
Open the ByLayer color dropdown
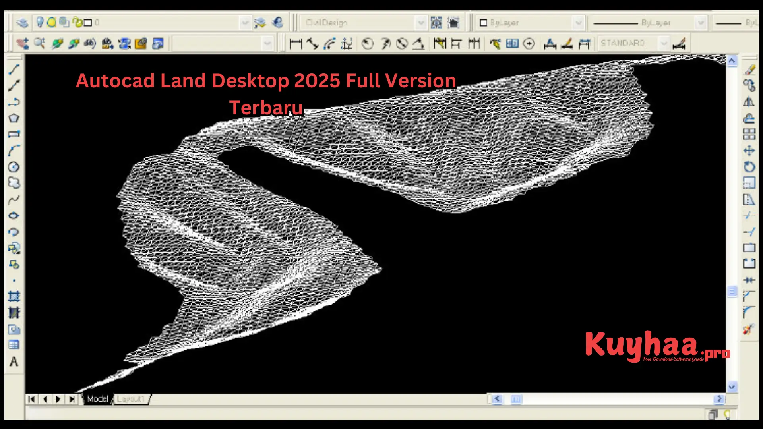coord(579,23)
